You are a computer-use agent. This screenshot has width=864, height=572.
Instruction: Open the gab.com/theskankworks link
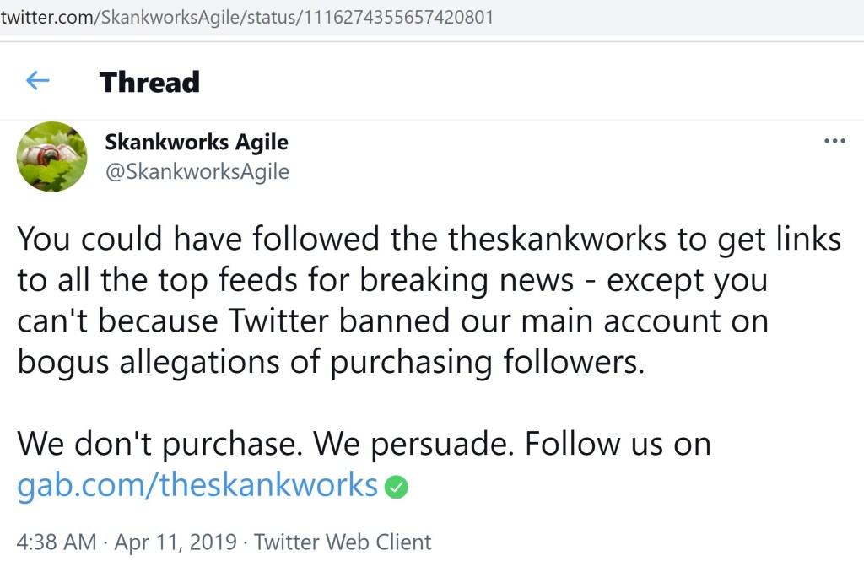coord(197,485)
